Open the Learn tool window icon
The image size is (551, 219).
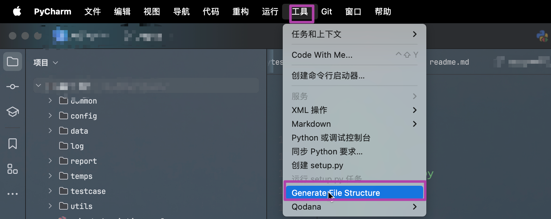coord(13,111)
